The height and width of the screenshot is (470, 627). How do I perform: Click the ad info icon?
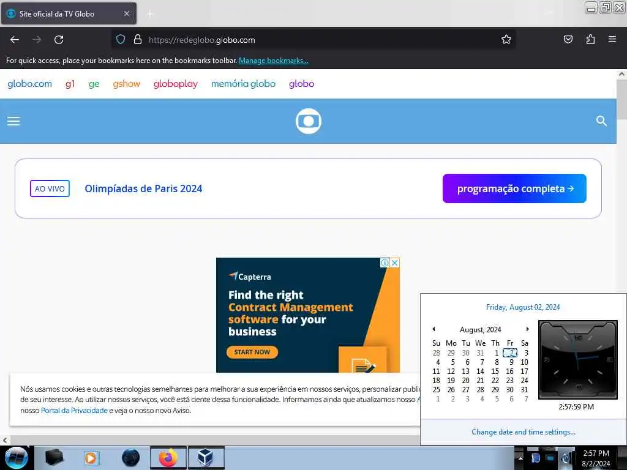[x=385, y=263]
